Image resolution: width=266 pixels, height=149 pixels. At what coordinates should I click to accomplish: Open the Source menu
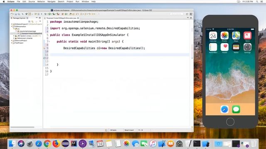point(32,2)
